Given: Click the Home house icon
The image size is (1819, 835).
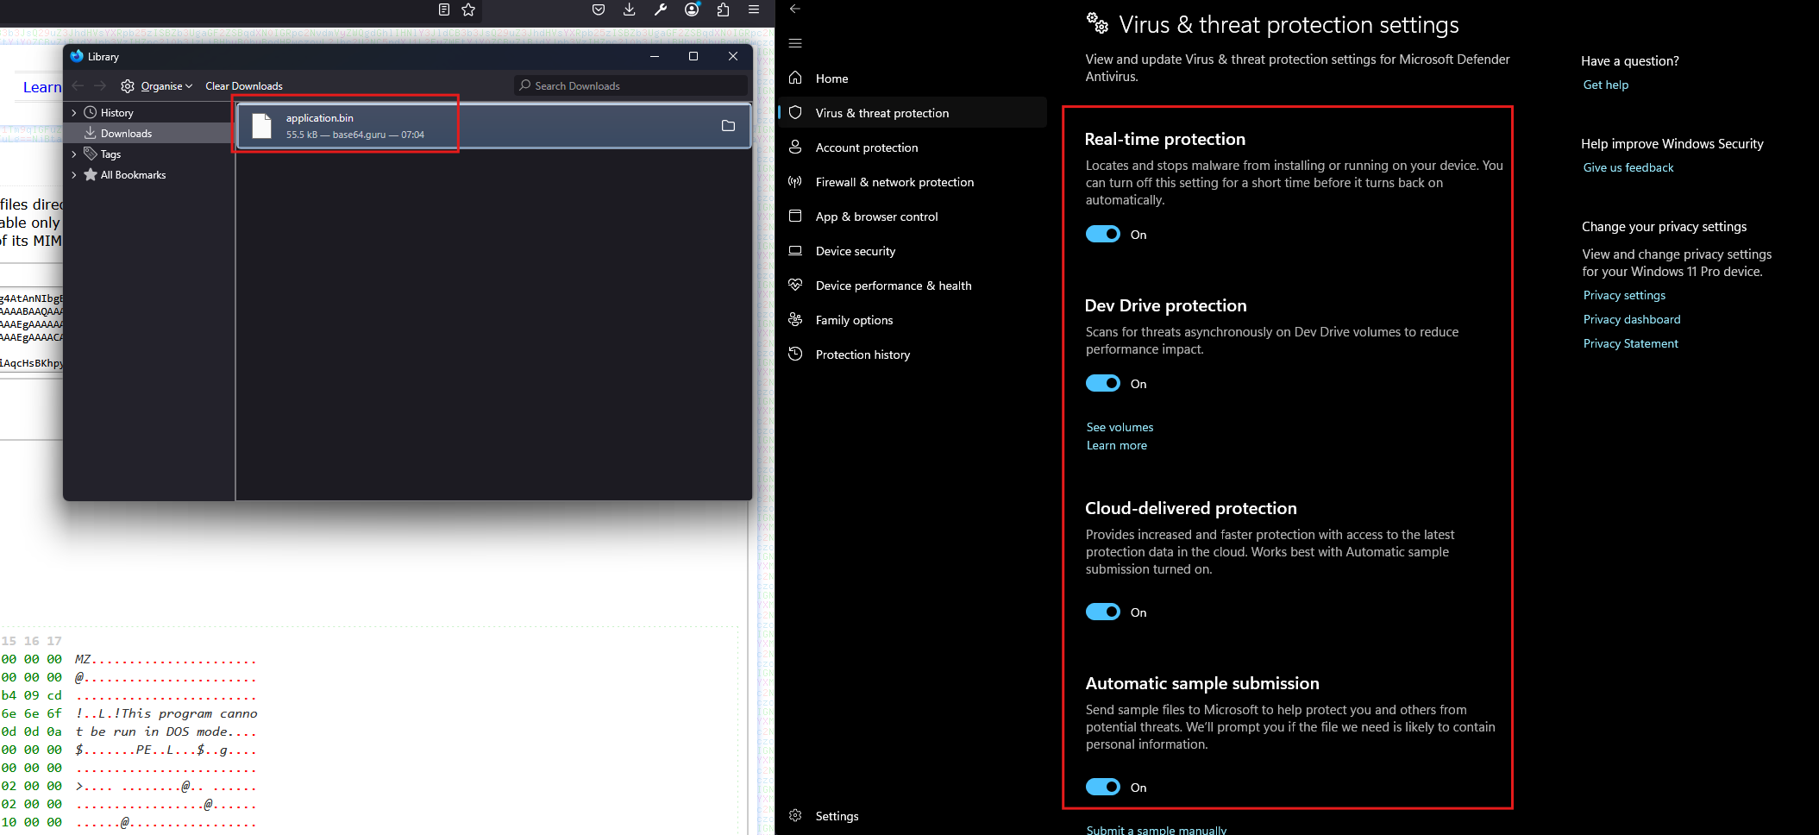Looking at the screenshot, I should click(x=795, y=78).
